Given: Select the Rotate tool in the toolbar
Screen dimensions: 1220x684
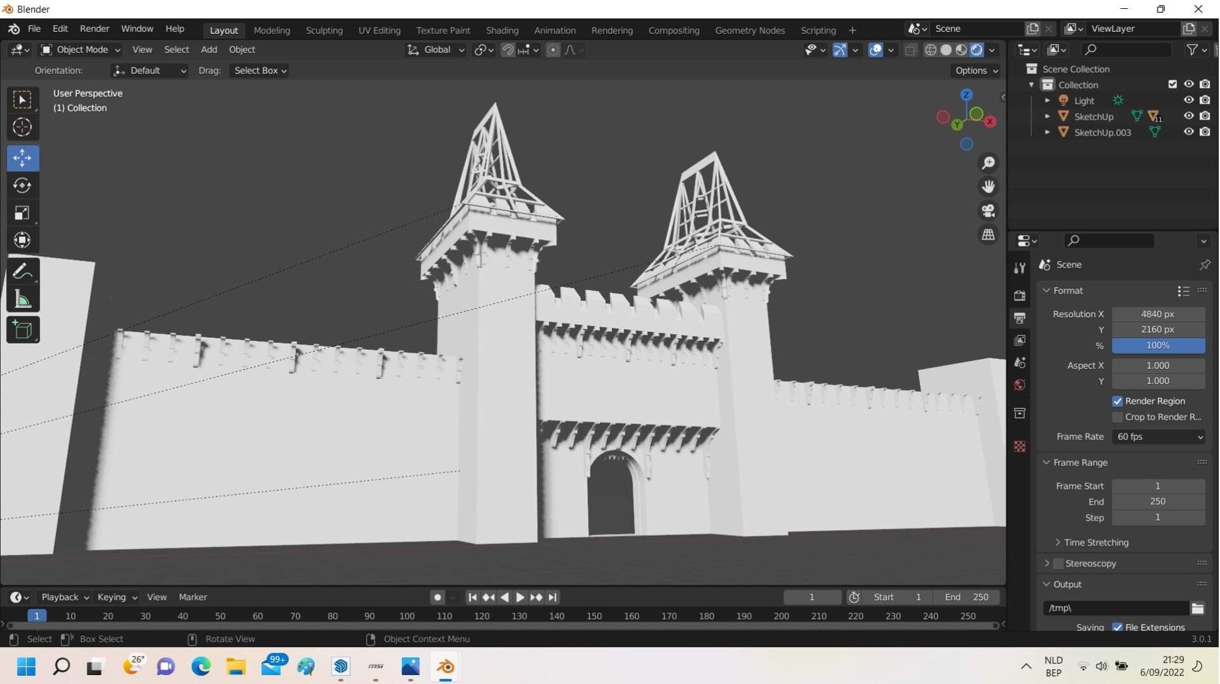Looking at the screenshot, I should [x=22, y=186].
